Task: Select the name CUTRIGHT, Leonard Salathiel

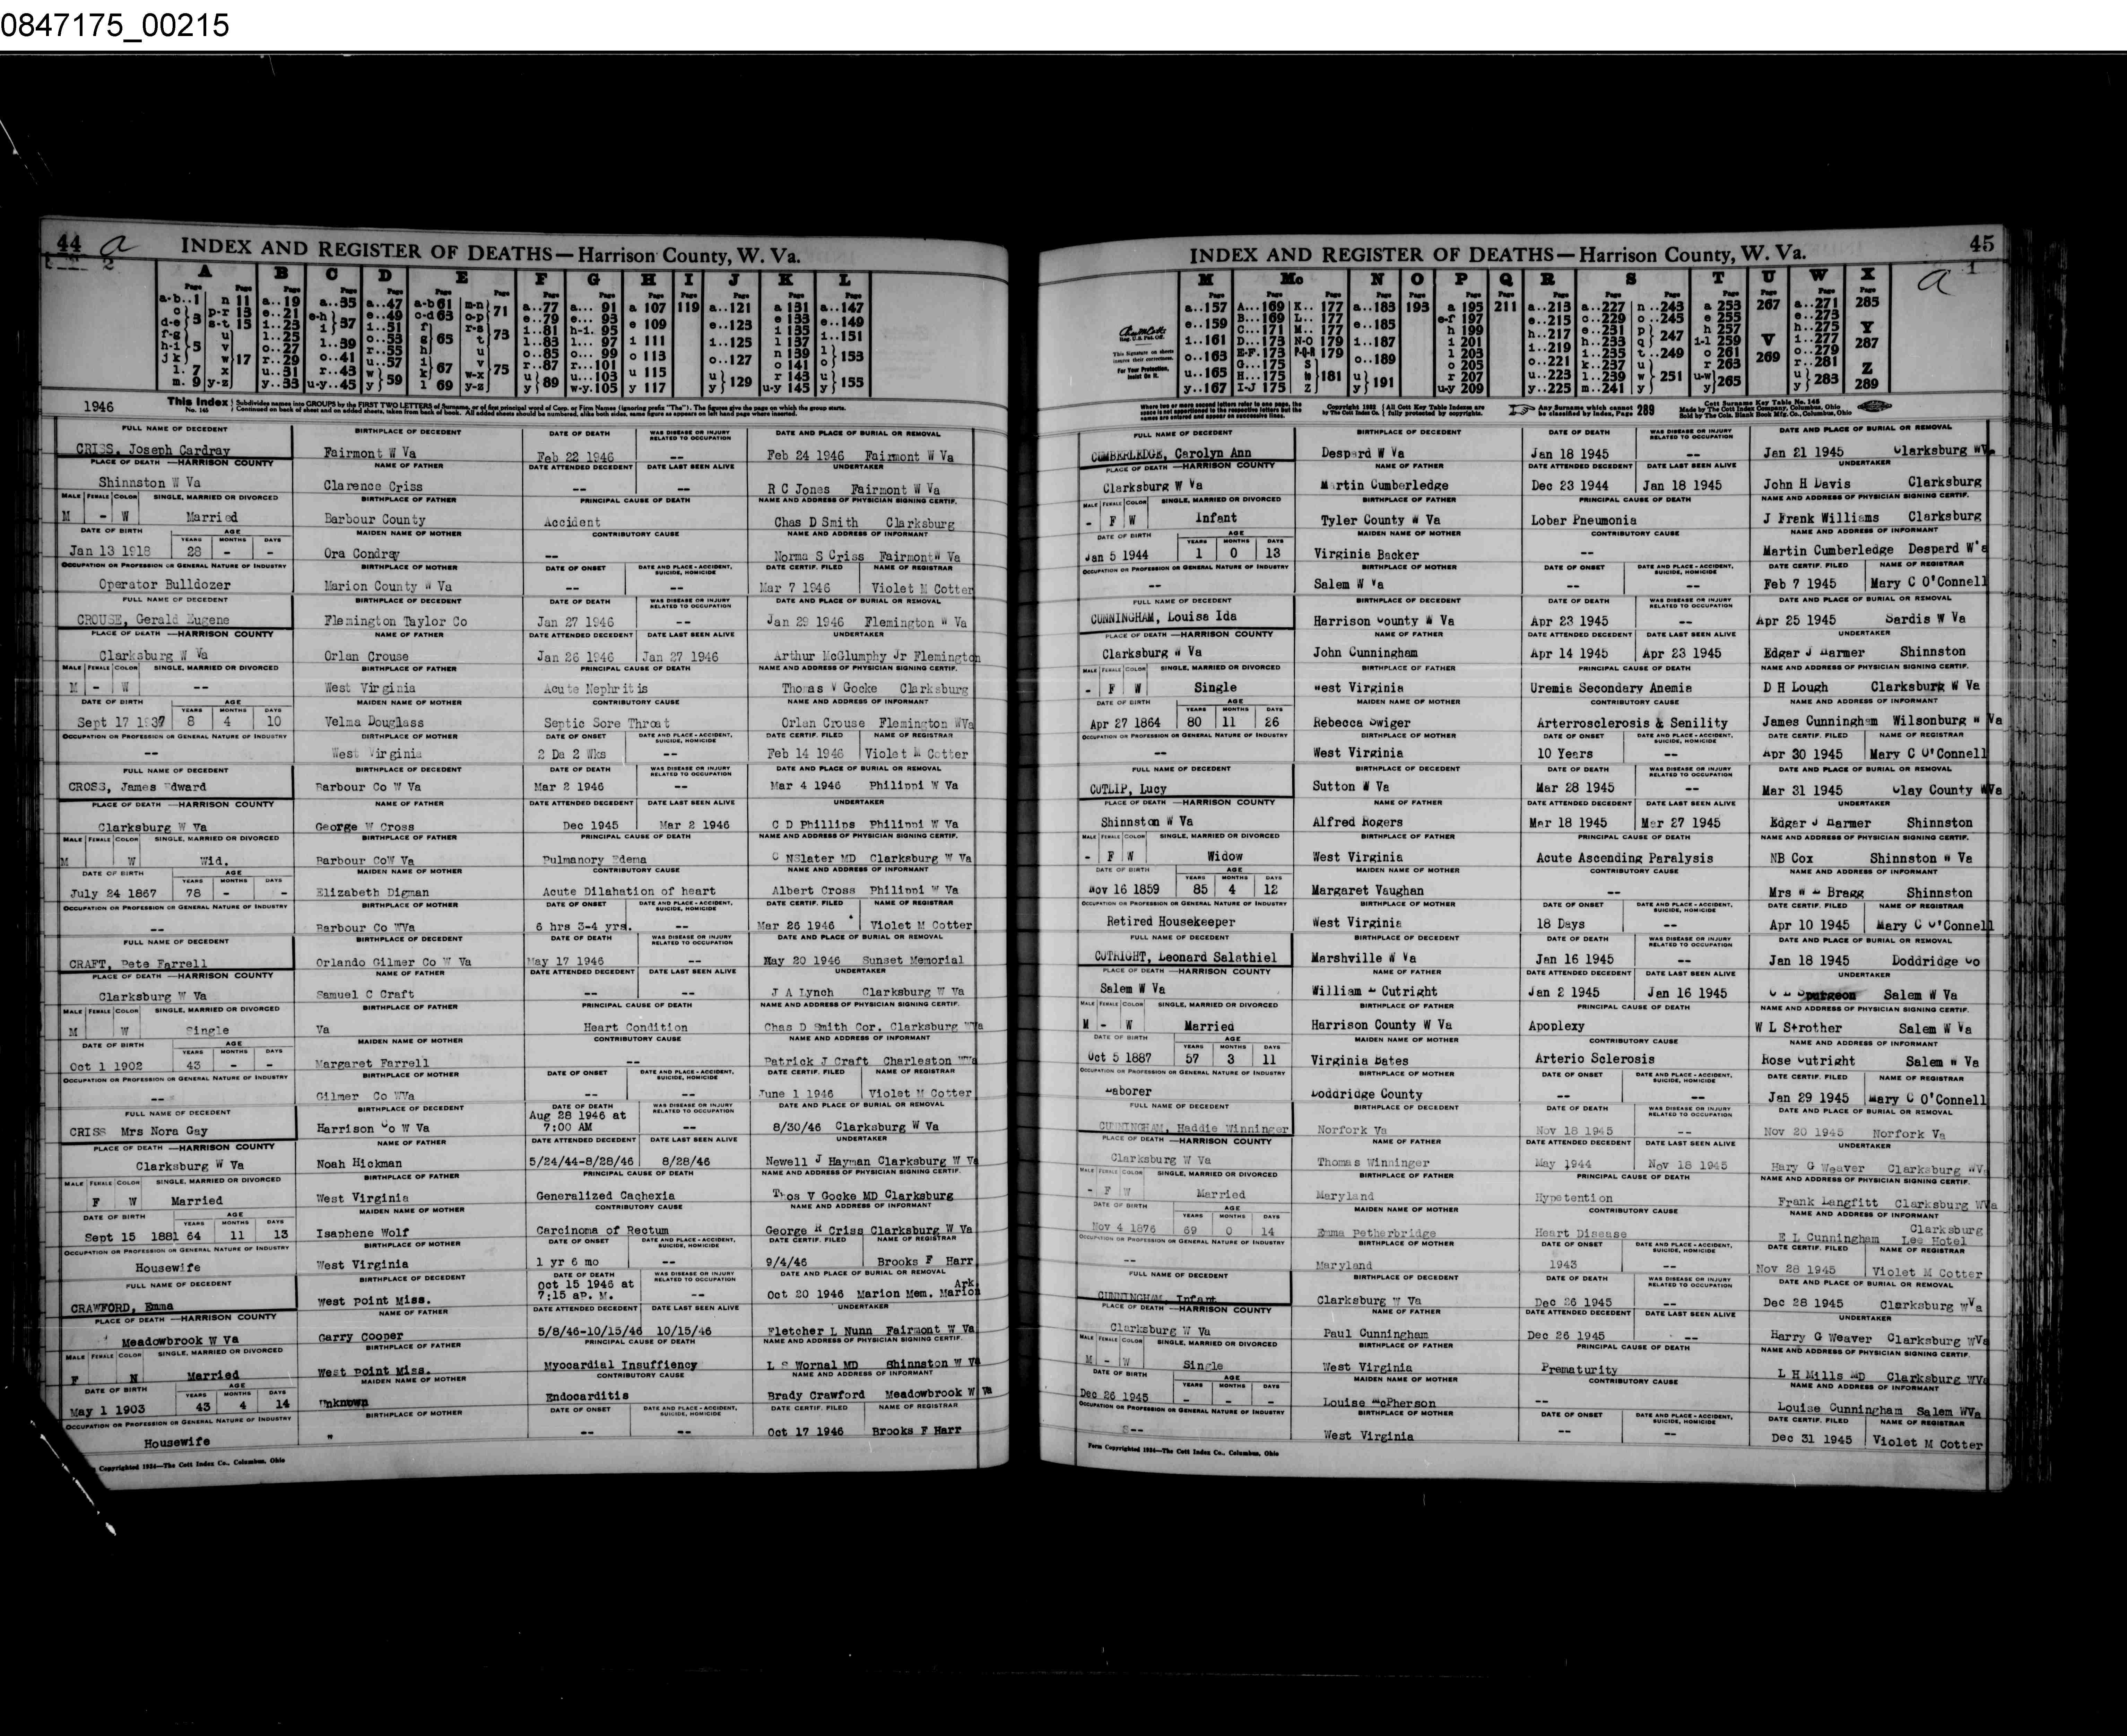Action: (x=1186, y=957)
